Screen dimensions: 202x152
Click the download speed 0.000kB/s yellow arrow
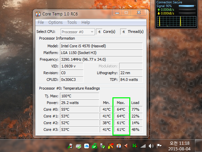159,13
